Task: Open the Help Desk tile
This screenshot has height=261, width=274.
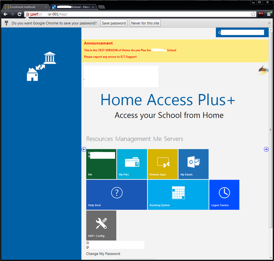Action: tap(117, 195)
